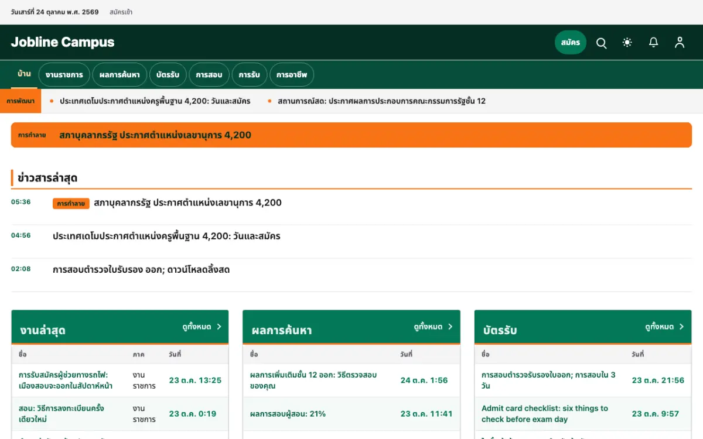Click the ภาค column header in งานล่าสุด
Image resolution: width=703 pixels, height=439 pixels.
point(138,355)
